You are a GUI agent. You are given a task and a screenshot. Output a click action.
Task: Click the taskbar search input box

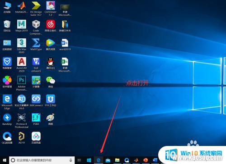42,160
